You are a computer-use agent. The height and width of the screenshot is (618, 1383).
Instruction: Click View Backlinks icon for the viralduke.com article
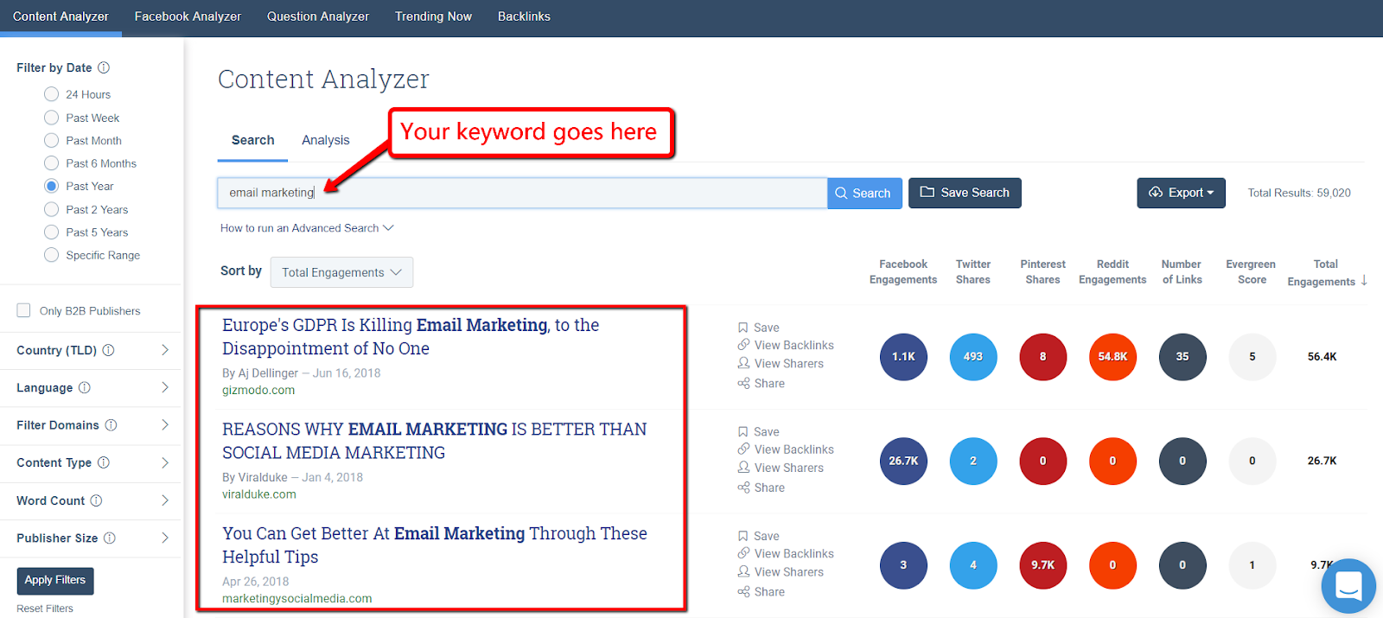pos(743,449)
